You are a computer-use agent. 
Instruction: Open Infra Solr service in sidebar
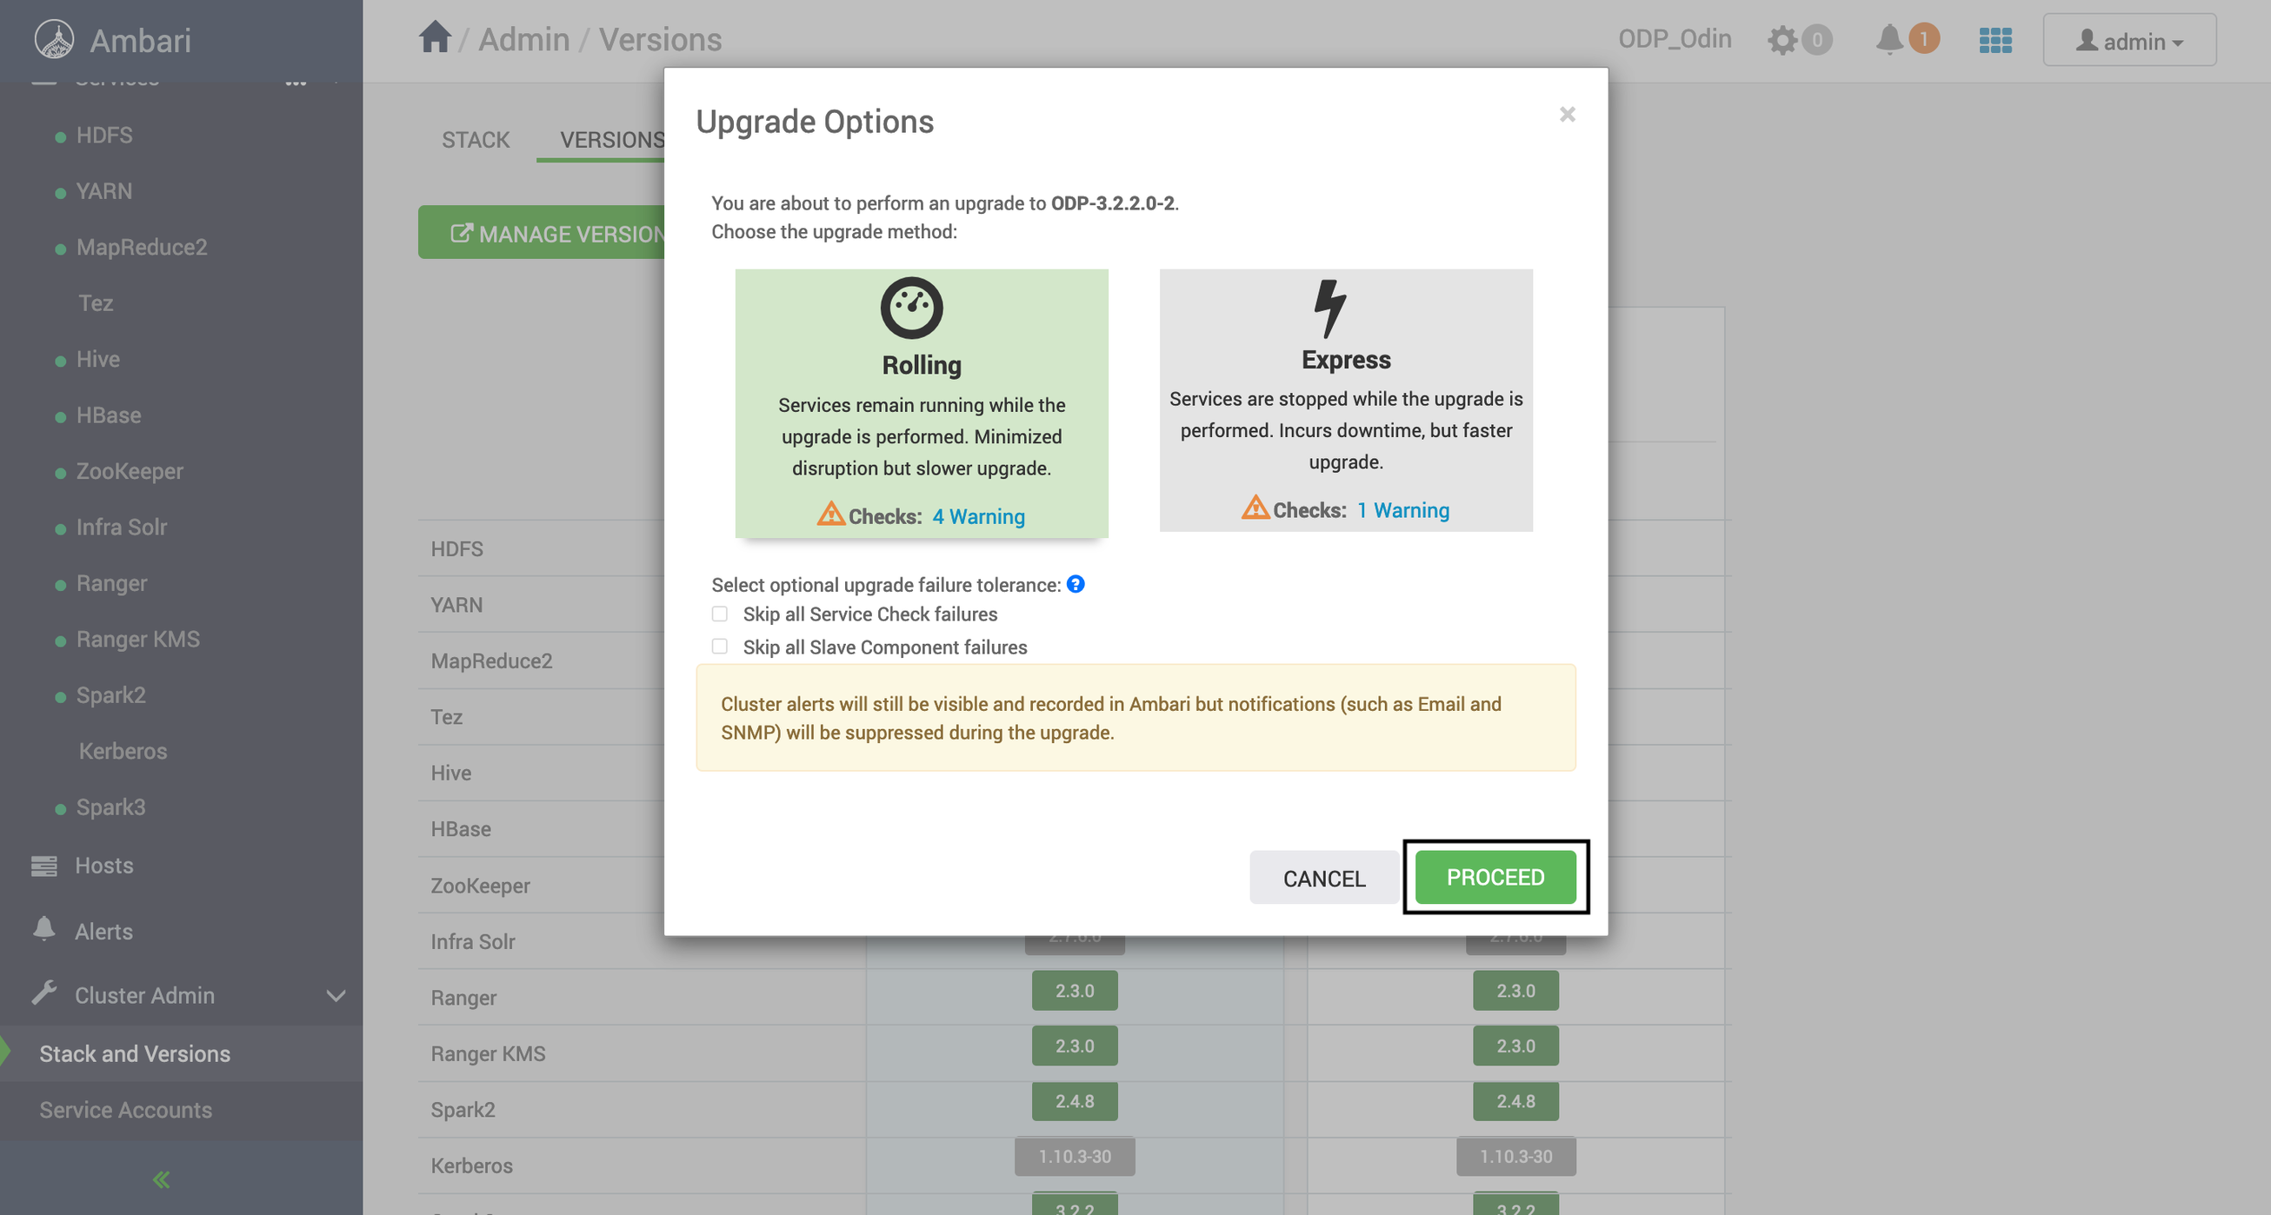point(122,527)
